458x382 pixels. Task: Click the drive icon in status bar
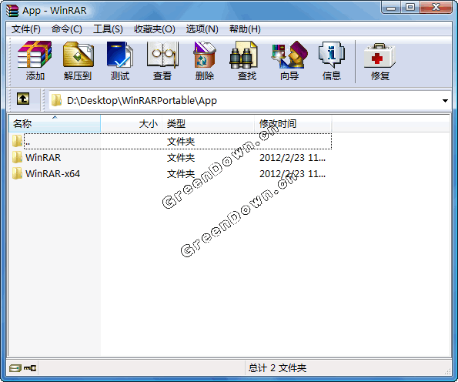(x=15, y=367)
